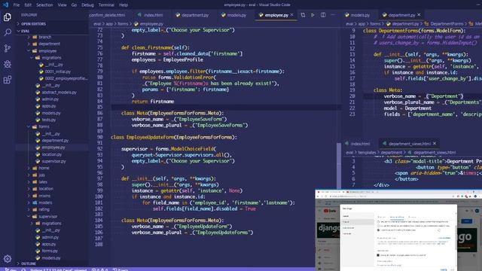This screenshot has width=482, height=271.
Task: Open the Debug view in activity bar
Action: click(8, 64)
